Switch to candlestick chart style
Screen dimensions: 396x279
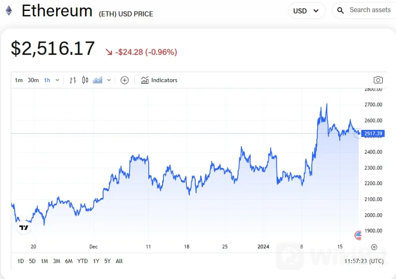pyautogui.click(x=85, y=80)
